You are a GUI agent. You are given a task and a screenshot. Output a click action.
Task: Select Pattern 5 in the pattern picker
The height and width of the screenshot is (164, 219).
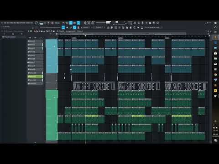[x=35, y=55]
